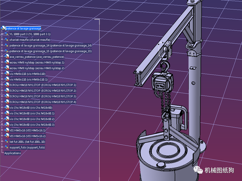This screenshot has height=181, width=242.
Task: Click the ECROU HM18 NYLSTOP.1 part icon
Action: (7, 85)
